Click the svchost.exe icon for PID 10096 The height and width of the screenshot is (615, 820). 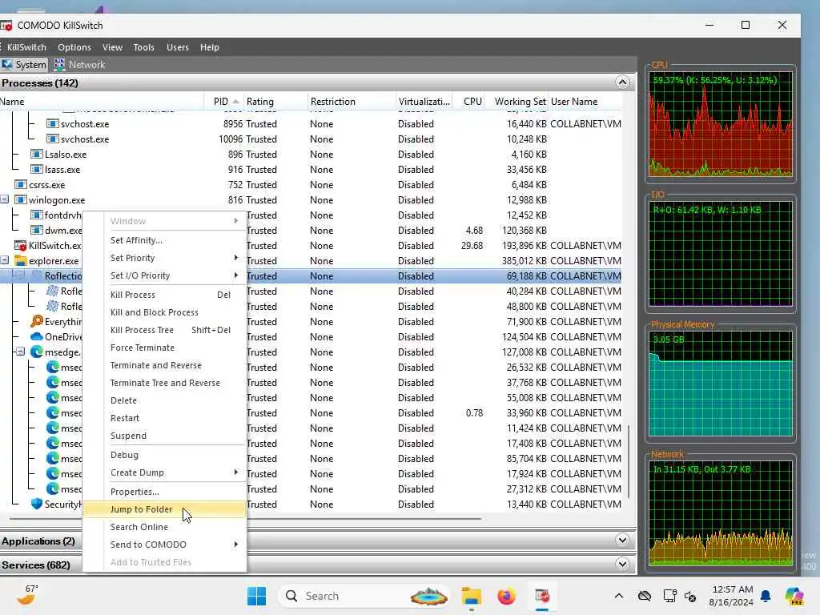tap(52, 139)
